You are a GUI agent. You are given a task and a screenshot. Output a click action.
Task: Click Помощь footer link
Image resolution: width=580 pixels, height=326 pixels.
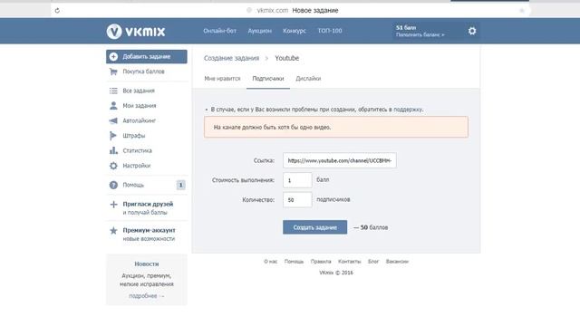click(294, 262)
